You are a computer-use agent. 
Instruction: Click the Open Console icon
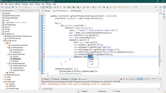pos(153,79)
